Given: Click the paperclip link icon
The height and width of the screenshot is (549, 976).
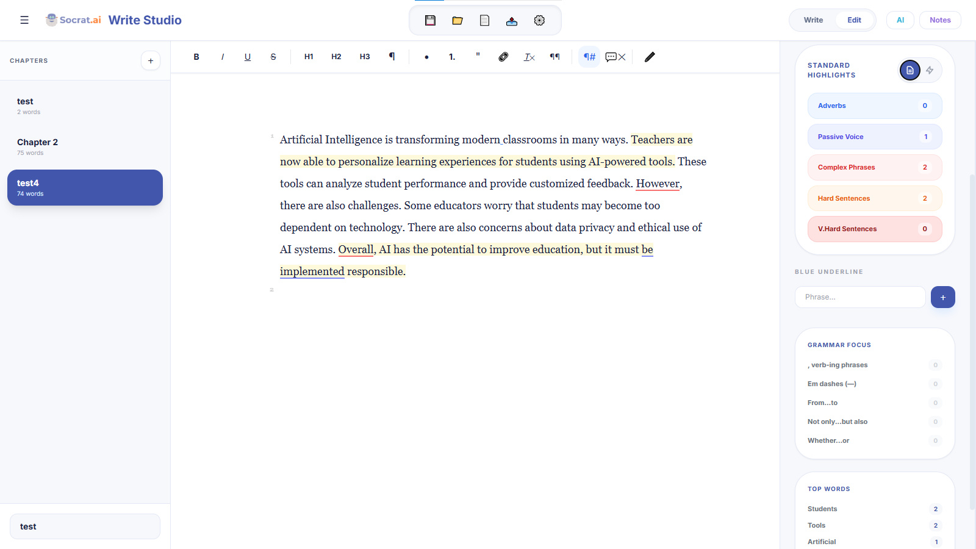Looking at the screenshot, I should point(503,57).
